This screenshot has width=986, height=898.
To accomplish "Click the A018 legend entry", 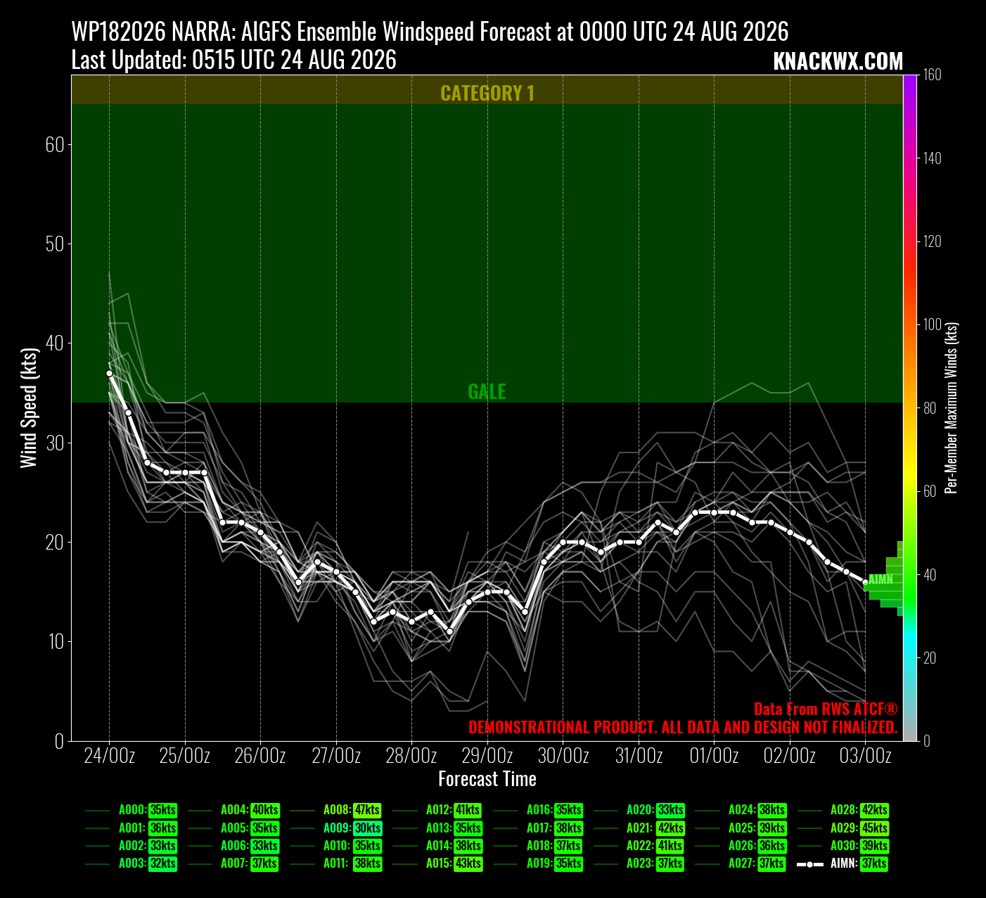I will pos(539,846).
